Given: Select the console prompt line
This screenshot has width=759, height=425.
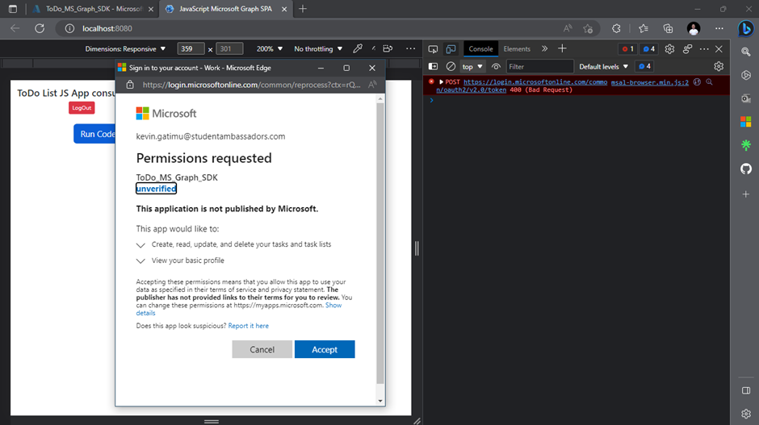Looking at the screenshot, I should pos(576,100).
